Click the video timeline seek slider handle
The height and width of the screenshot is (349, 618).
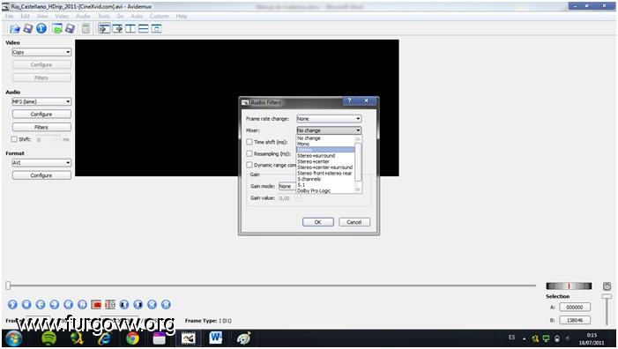(8, 286)
